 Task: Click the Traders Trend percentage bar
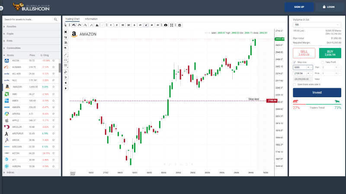(317, 104)
